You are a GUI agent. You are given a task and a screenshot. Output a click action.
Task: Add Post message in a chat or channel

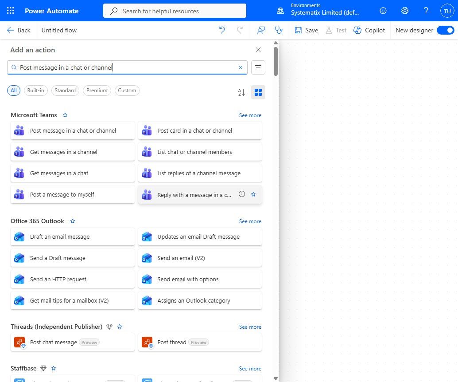tap(73, 130)
